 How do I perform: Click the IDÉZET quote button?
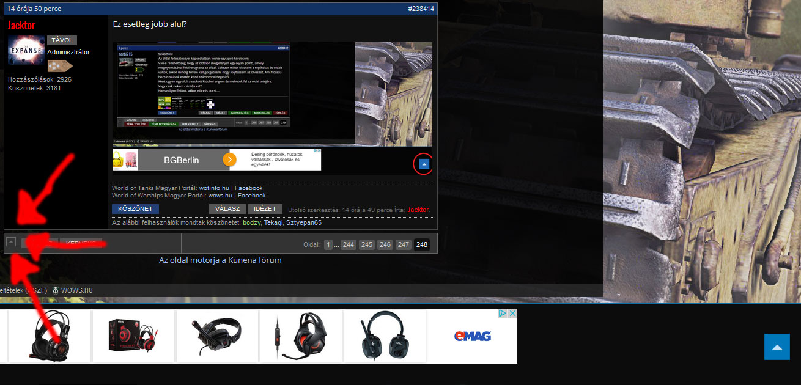click(265, 209)
